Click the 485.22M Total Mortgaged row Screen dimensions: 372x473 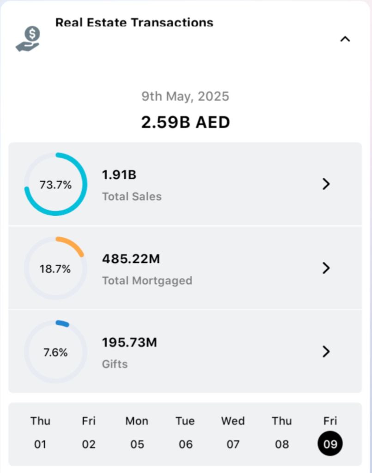(185, 268)
